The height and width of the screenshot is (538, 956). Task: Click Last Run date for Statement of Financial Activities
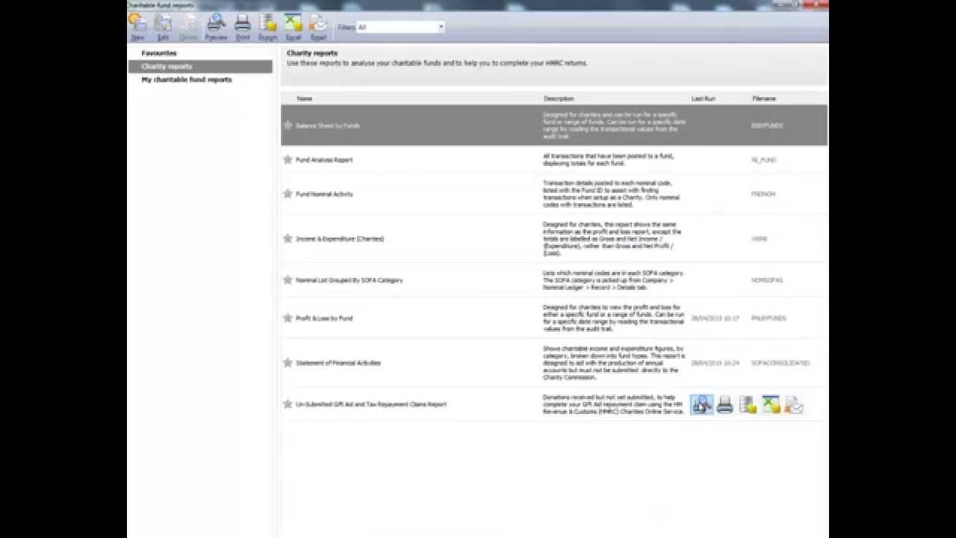tap(715, 363)
